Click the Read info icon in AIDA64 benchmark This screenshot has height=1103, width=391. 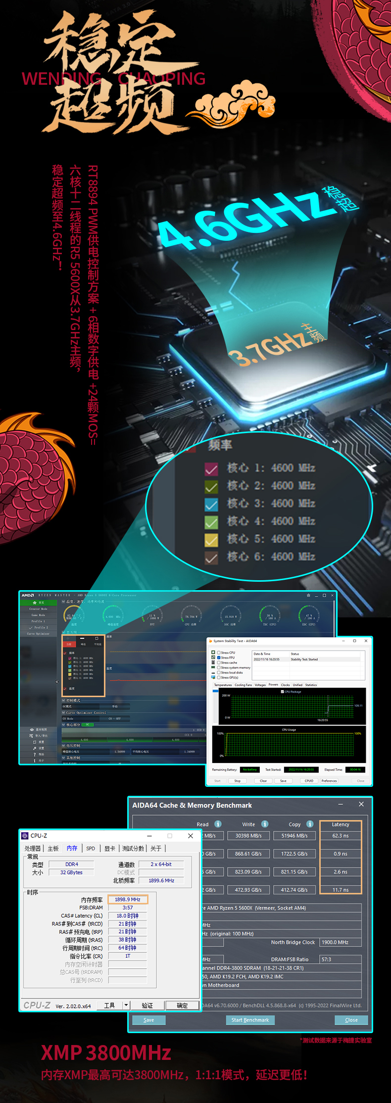[x=218, y=824]
